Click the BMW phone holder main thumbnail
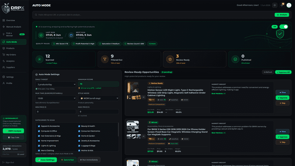Viewport: 295px width, 166px height. point(133,126)
